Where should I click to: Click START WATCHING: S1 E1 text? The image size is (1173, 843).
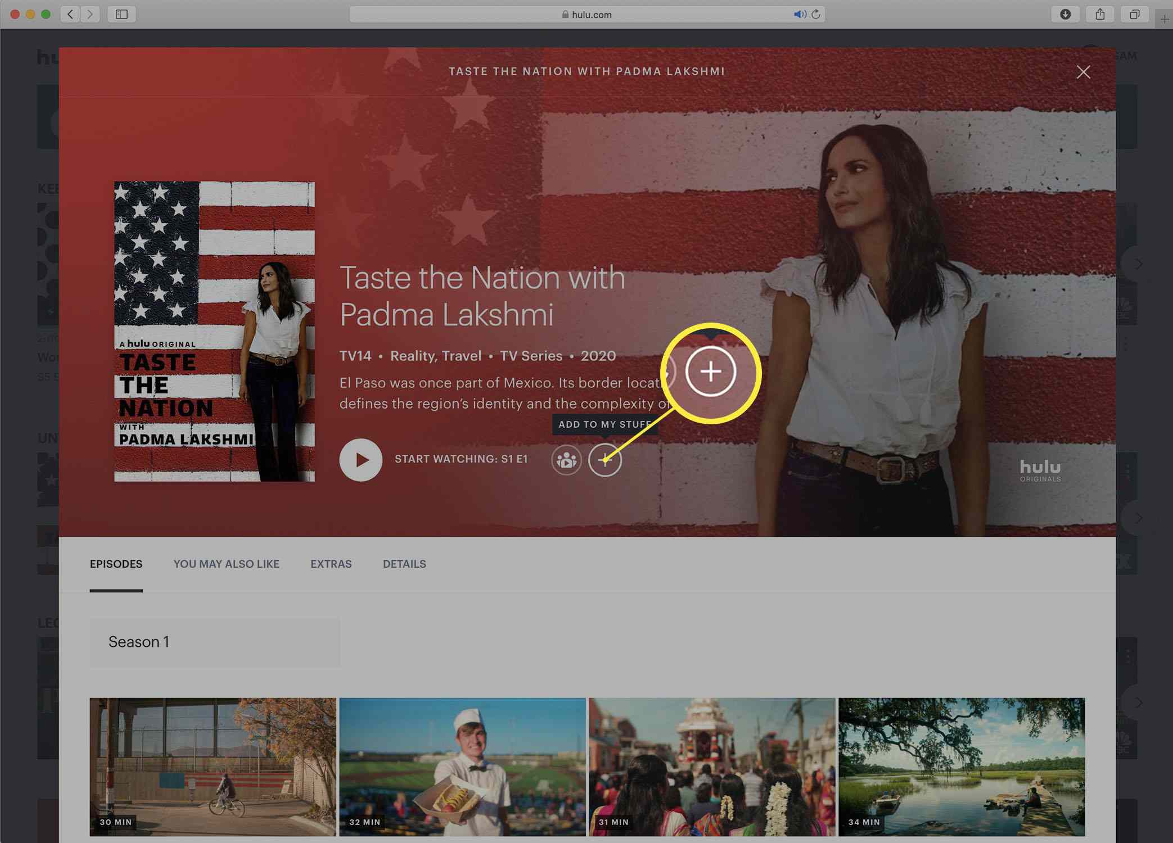[461, 459]
